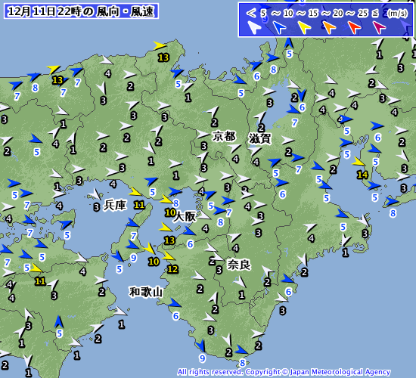Click the yellow 12 wind speed value
The height and width of the screenshot is (378, 416).
tap(172, 269)
